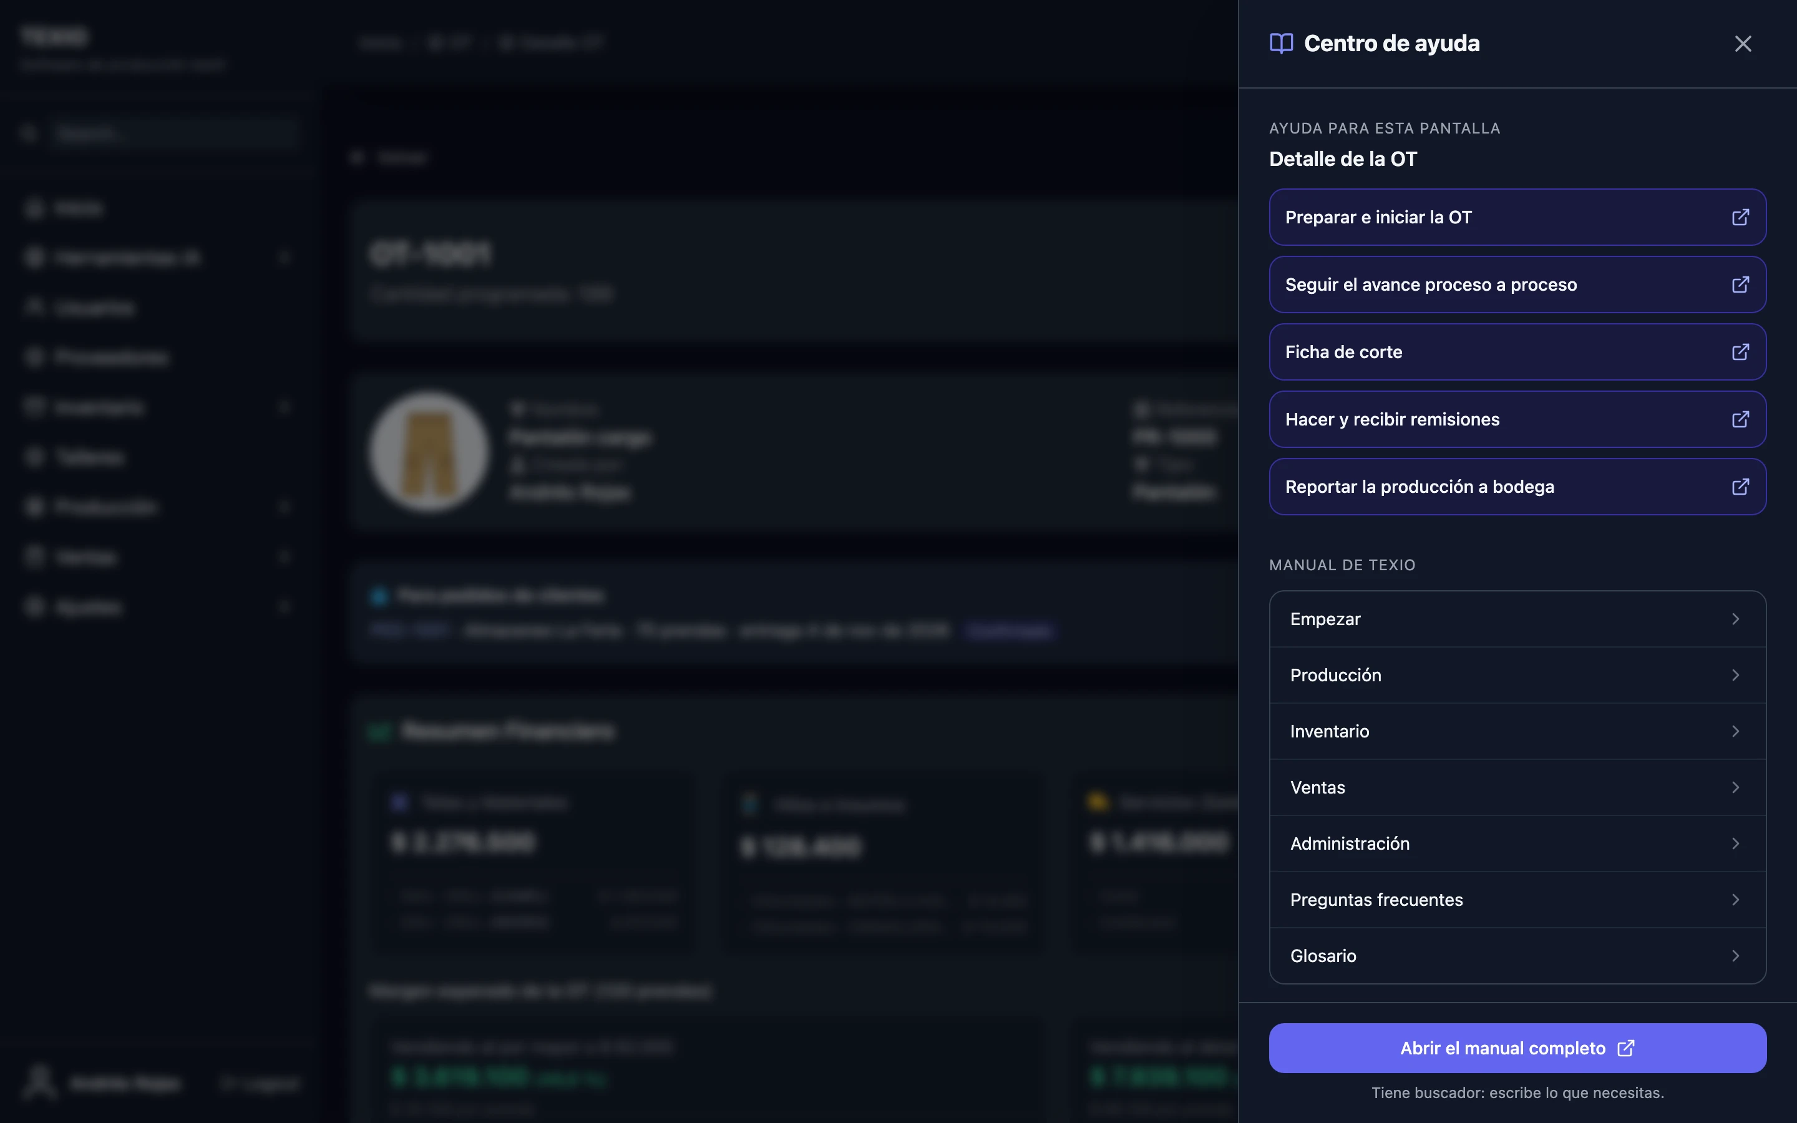Open external link icon on Ficha de corte

[x=1740, y=352]
